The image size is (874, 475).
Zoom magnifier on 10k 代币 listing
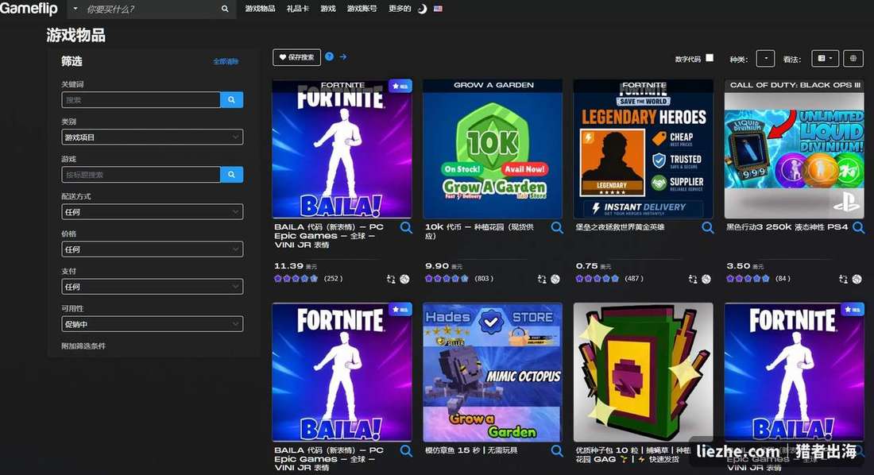[557, 227]
